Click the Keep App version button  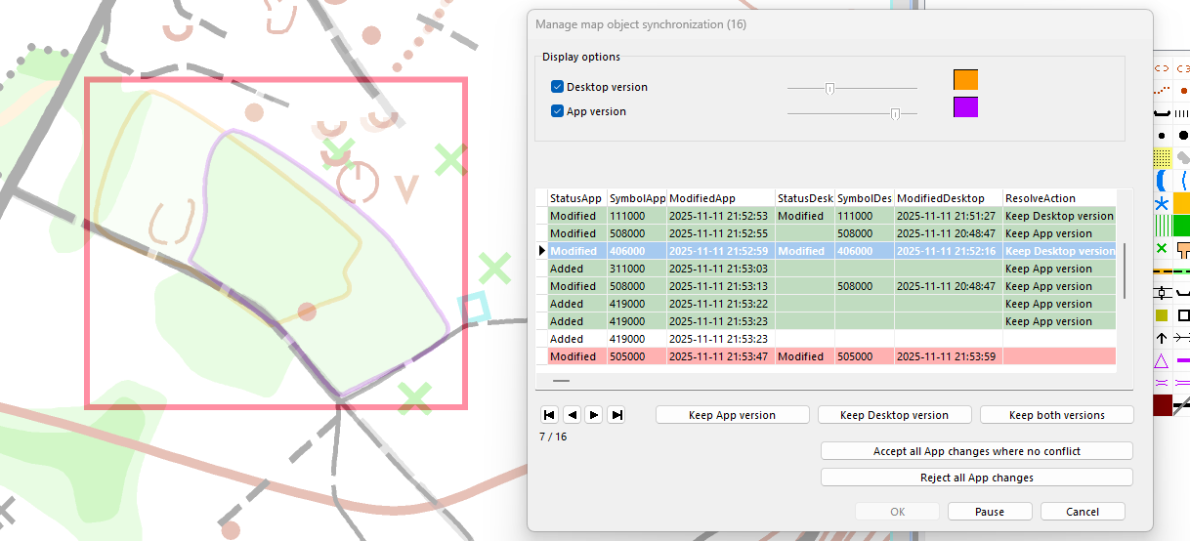pyautogui.click(x=732, y=415)
